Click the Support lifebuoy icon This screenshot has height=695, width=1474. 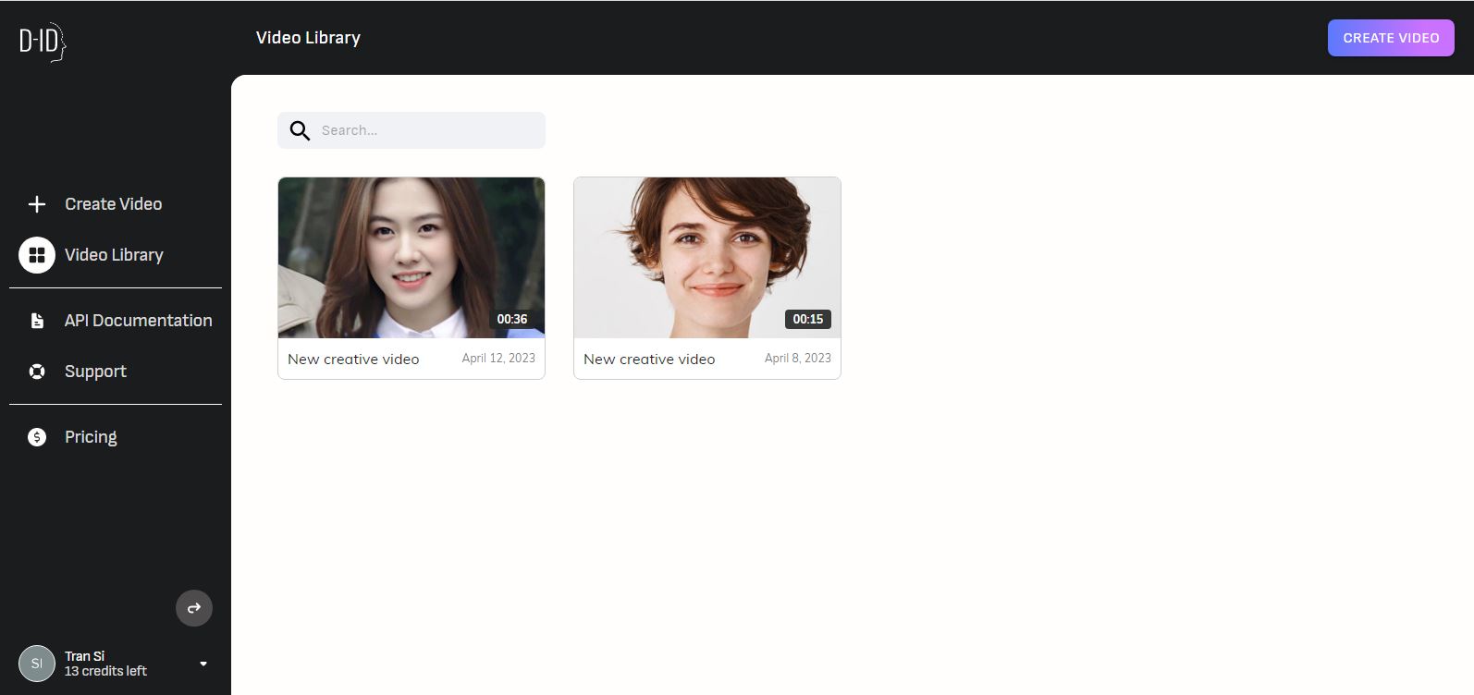[37, 372]
